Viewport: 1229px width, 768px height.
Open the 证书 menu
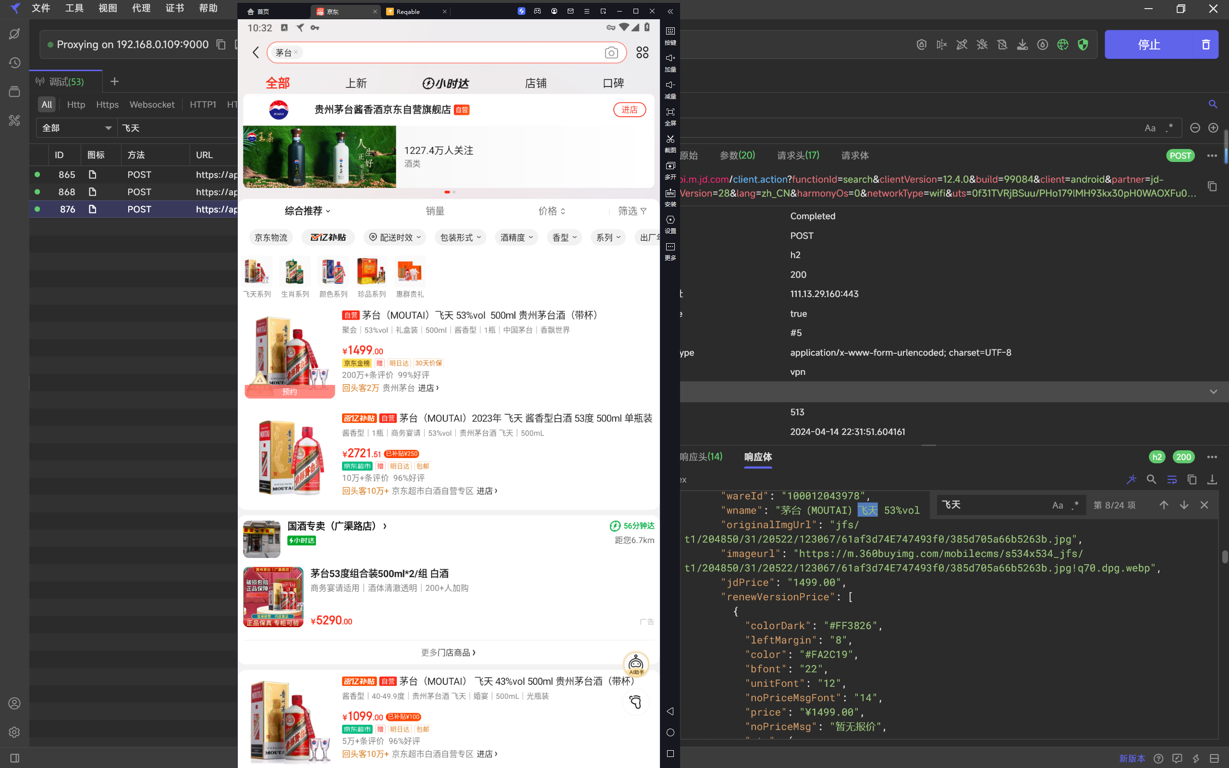[x=174, y=8]
